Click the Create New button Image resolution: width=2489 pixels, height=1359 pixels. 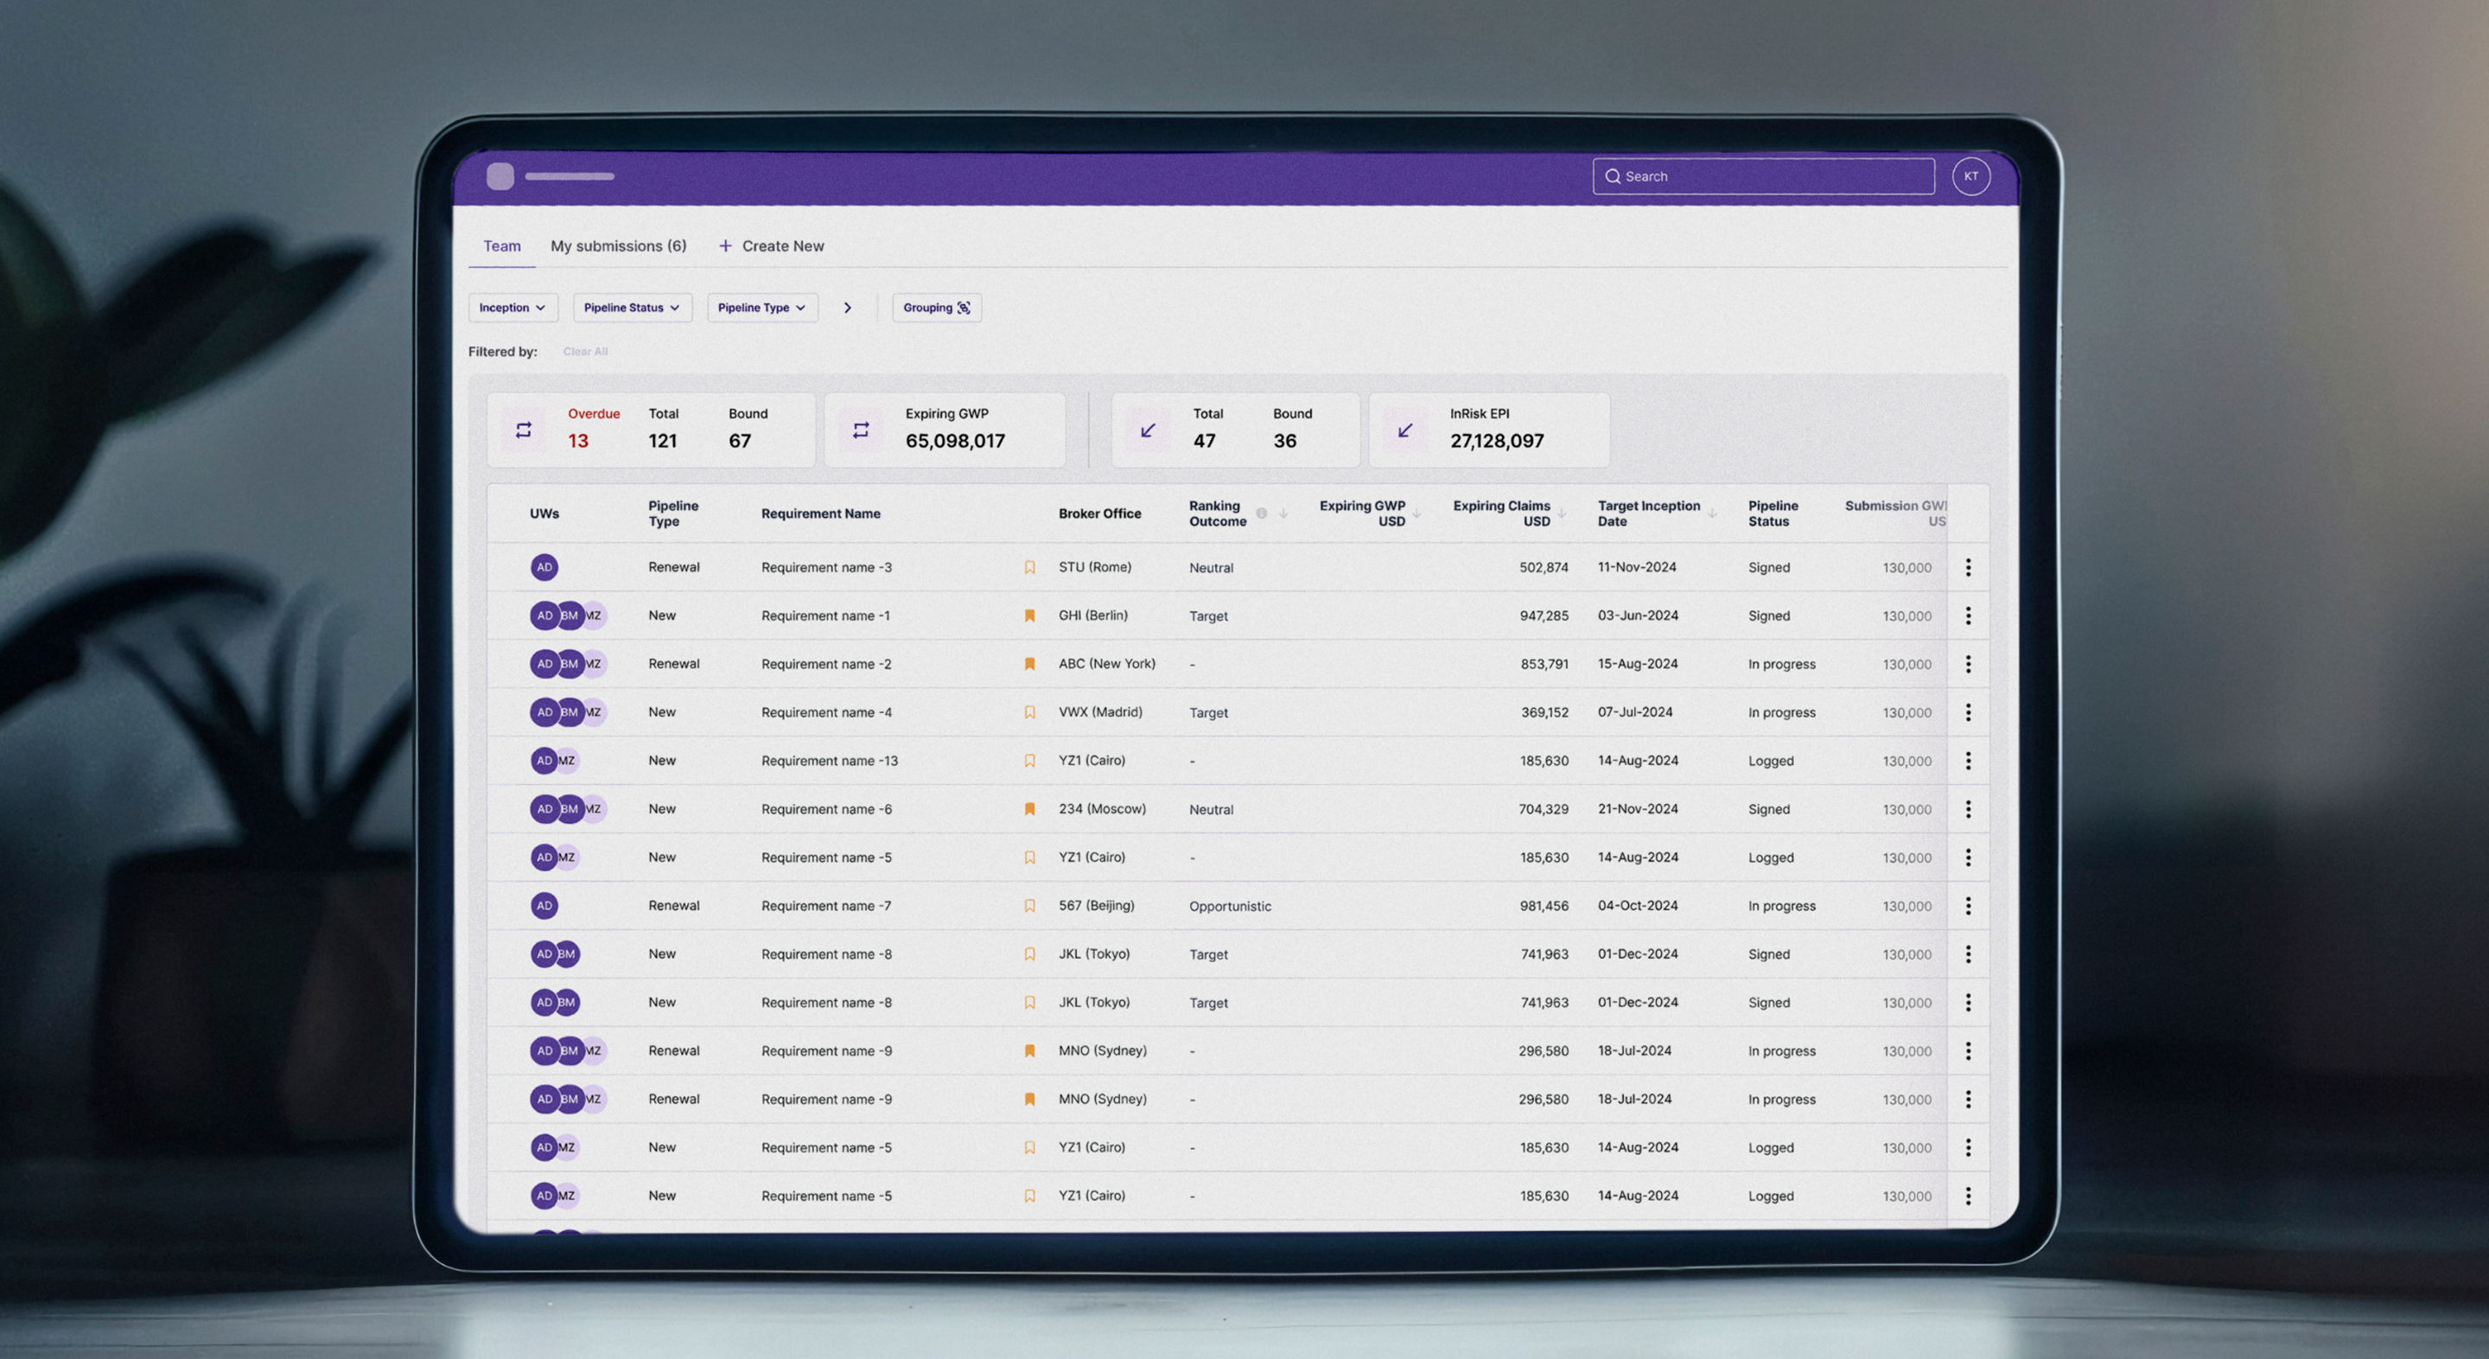point(771,246)
